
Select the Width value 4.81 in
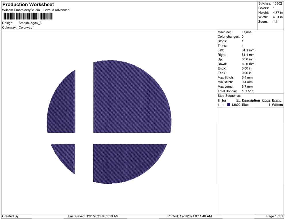[x=278, y=17]
